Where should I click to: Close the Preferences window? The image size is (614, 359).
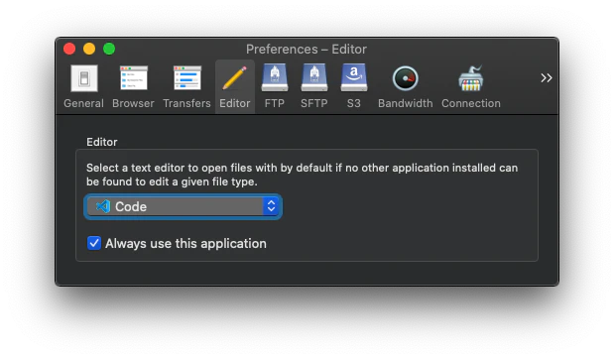69,49
